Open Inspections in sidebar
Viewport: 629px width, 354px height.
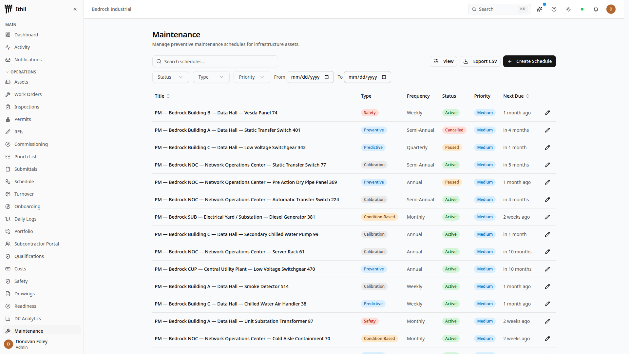tap(42, 107)
